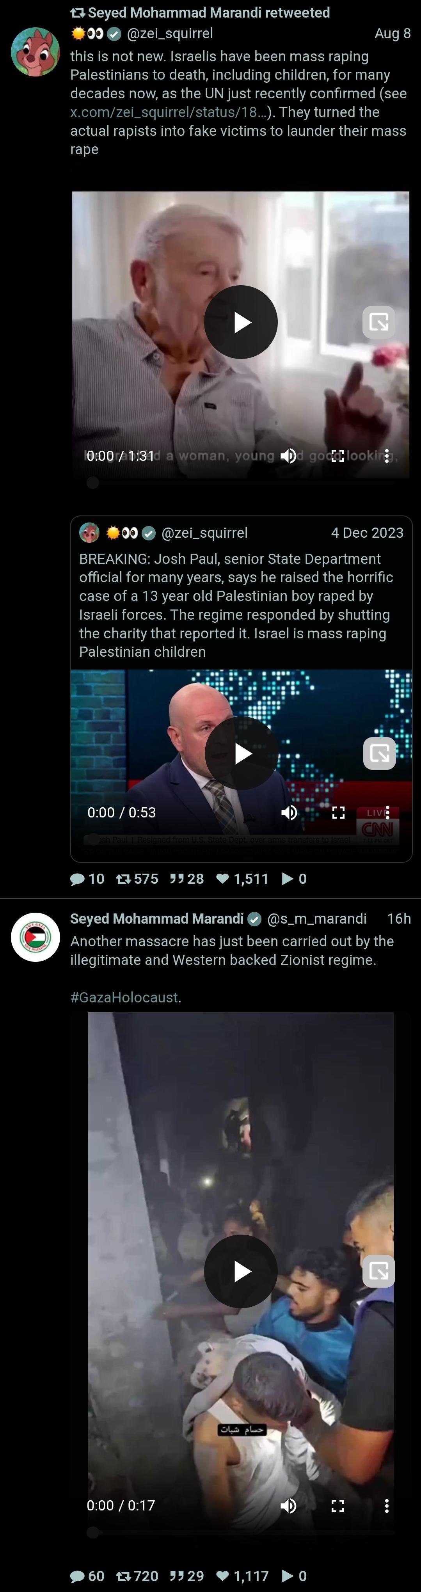The image size is (421, 1592).
Task: Open Seyed Mohammad Marandi's profile avatar
Action: coord(35,937)
